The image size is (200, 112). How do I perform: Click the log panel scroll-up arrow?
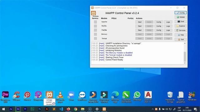(x=185, y=44)
